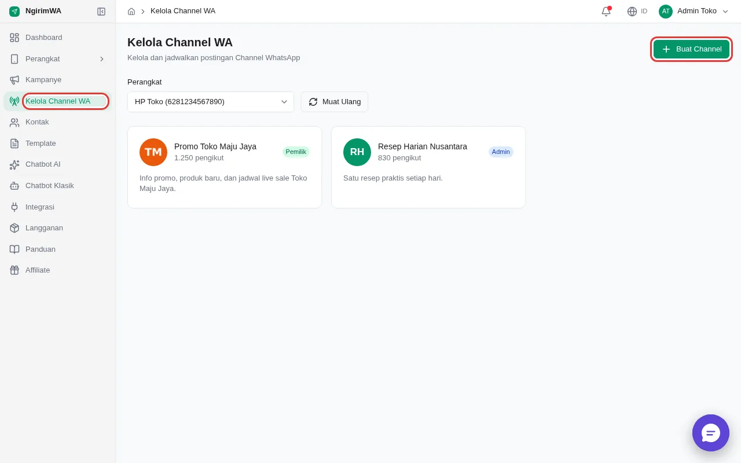Select the Dashboard menu label

[x=43, y=38]
